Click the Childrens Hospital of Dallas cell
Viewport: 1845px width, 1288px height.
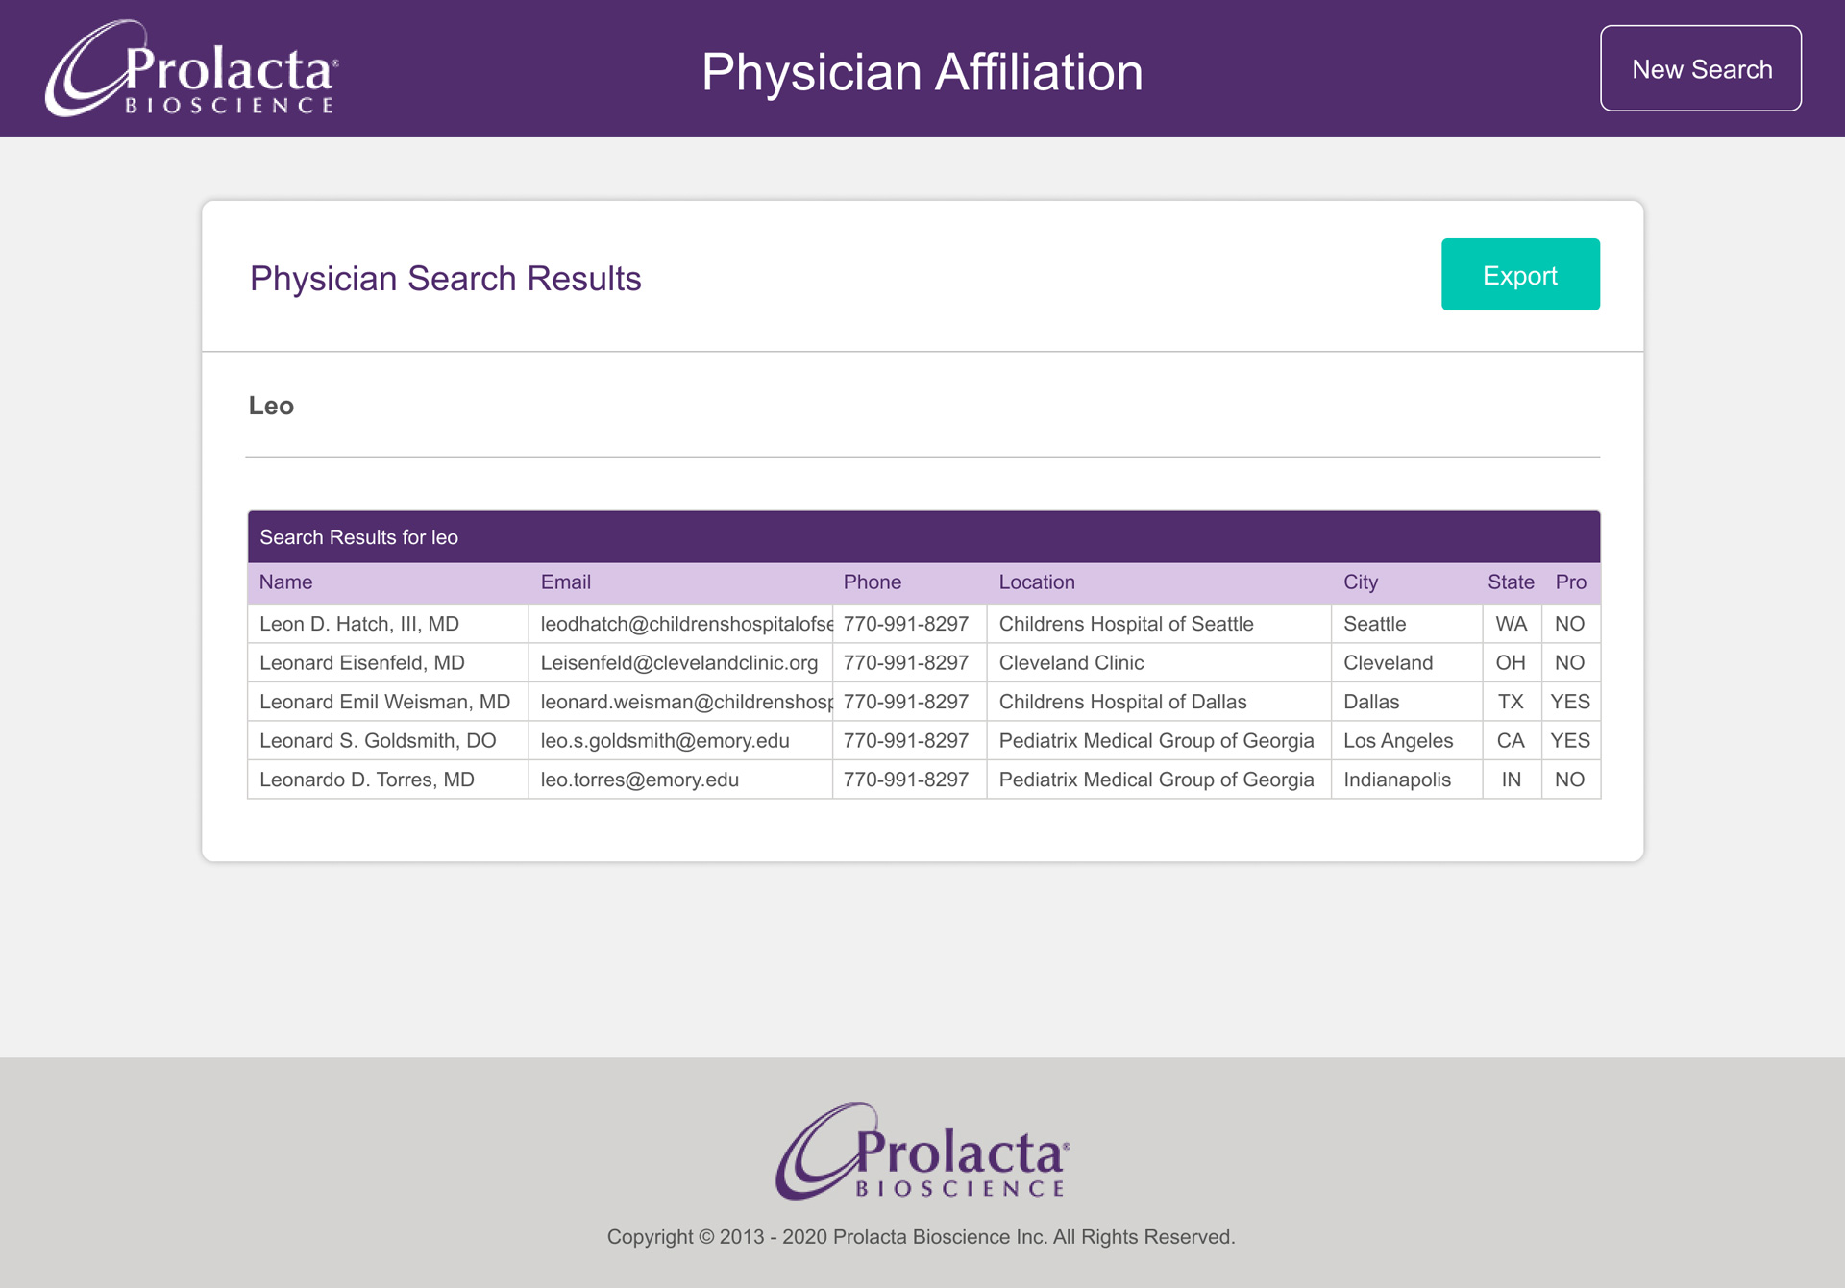coord(1159,702)
